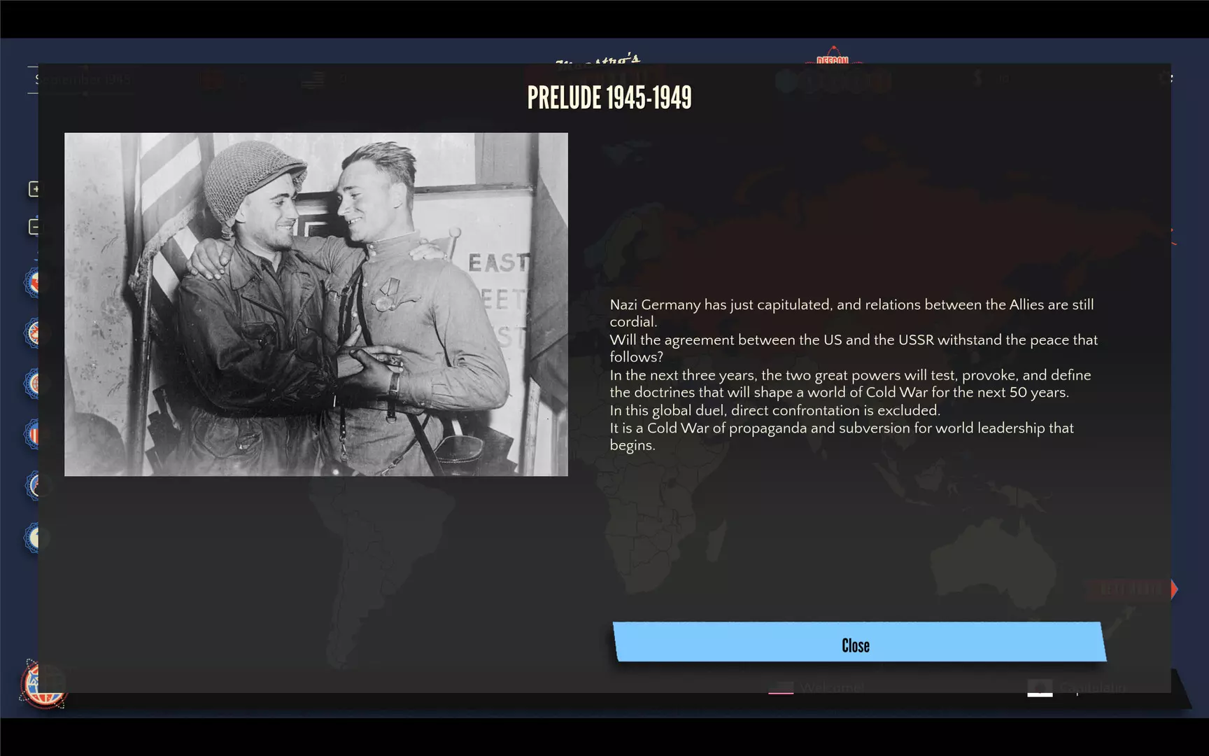Click the sentence starting 'Nazi Germany has just capitulated'
This screenshot has width=1209, height=756.
pyautogui.click(x=851, y=313)
